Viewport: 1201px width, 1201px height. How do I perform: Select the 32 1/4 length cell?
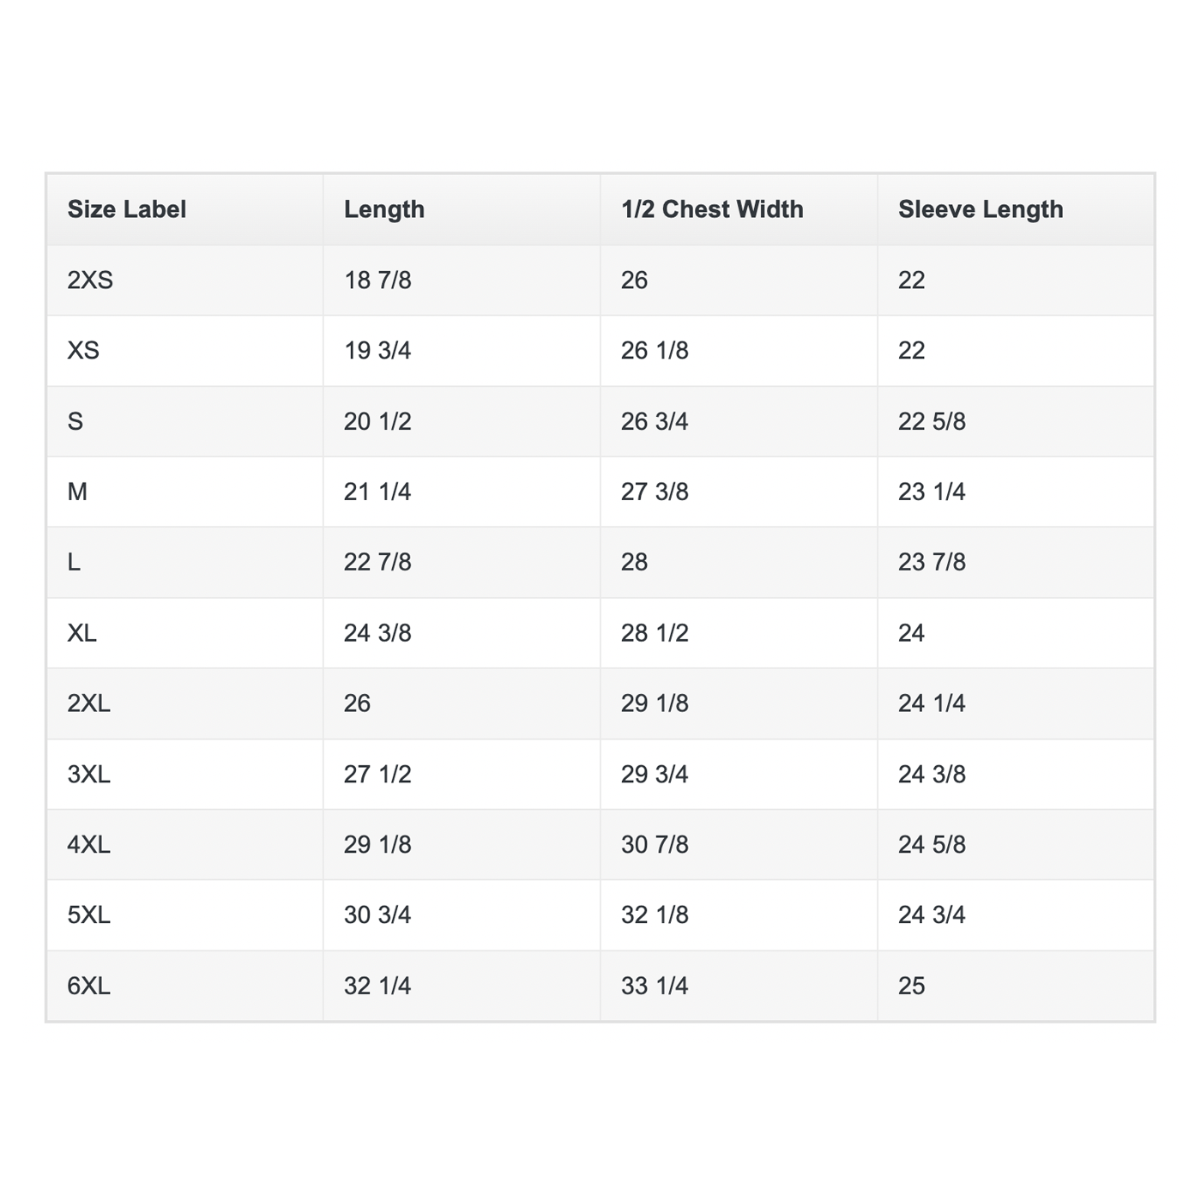tap(377, 986)
